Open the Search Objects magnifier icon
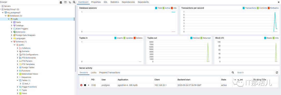 74,2
